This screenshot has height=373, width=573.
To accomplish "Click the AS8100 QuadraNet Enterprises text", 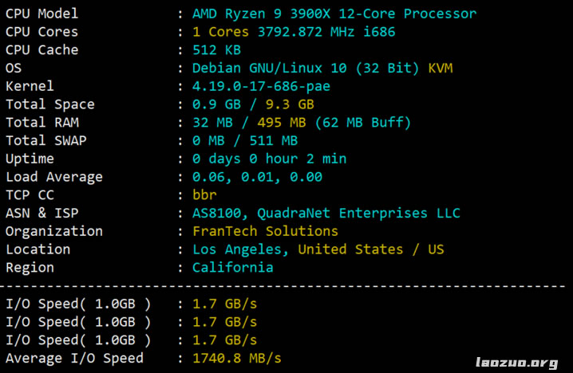I will click(326, 213).
